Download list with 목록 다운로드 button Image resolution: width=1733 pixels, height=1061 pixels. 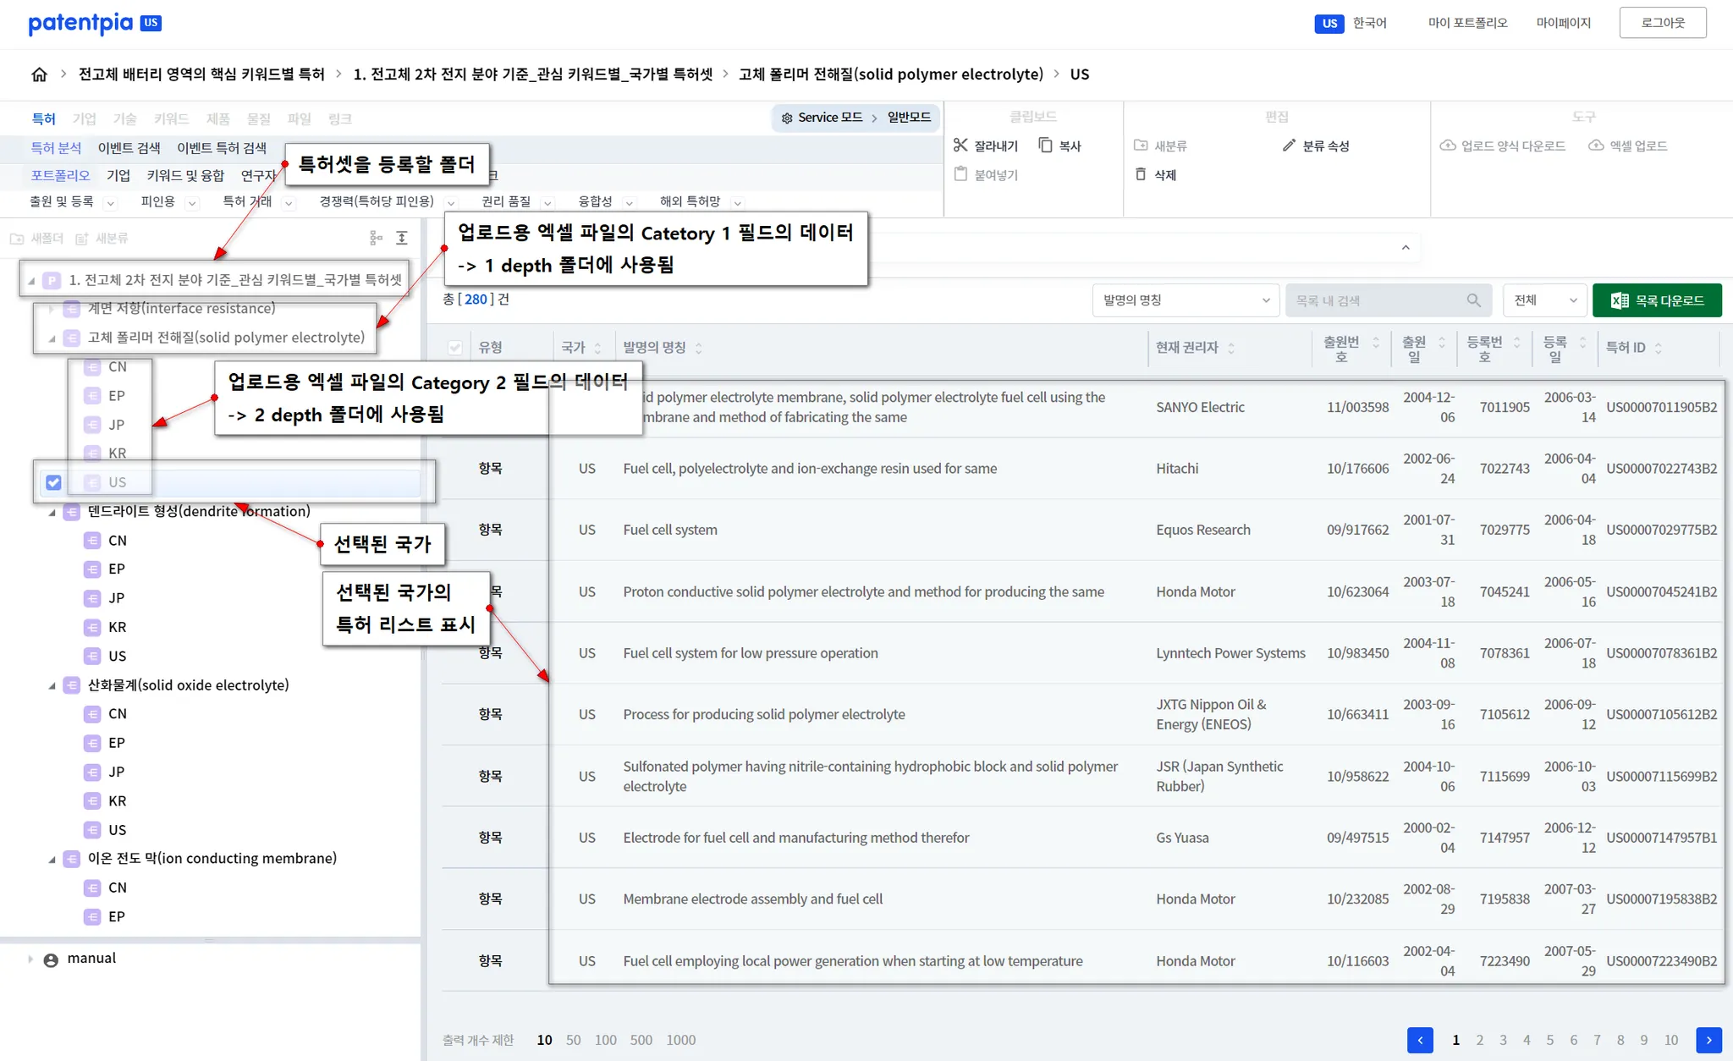(1656, 300)
